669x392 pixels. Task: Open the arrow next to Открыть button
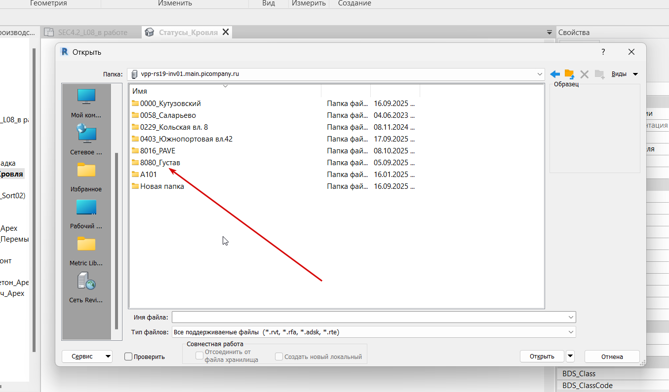(x=570, y=356)
